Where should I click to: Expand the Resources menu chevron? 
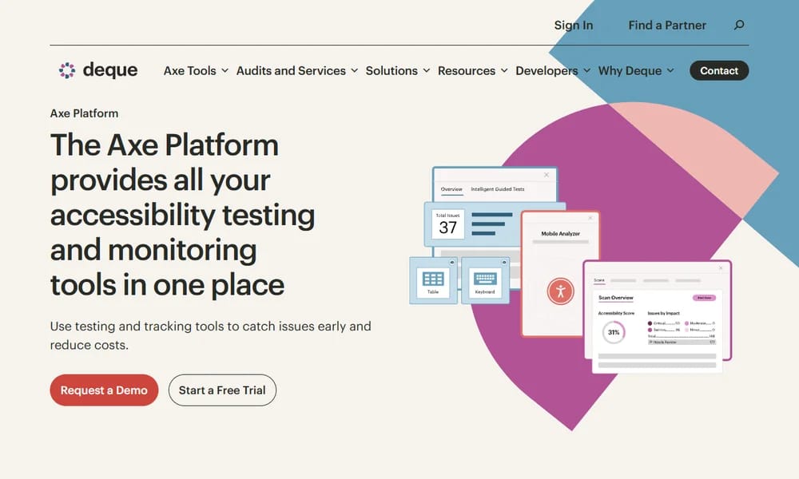point(504,71)
